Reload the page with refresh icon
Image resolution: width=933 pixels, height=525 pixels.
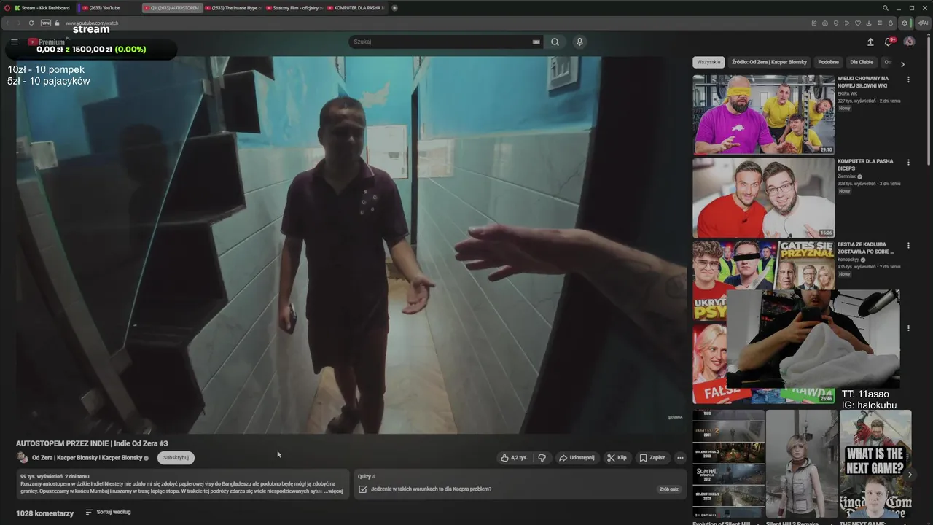point(31,23)
